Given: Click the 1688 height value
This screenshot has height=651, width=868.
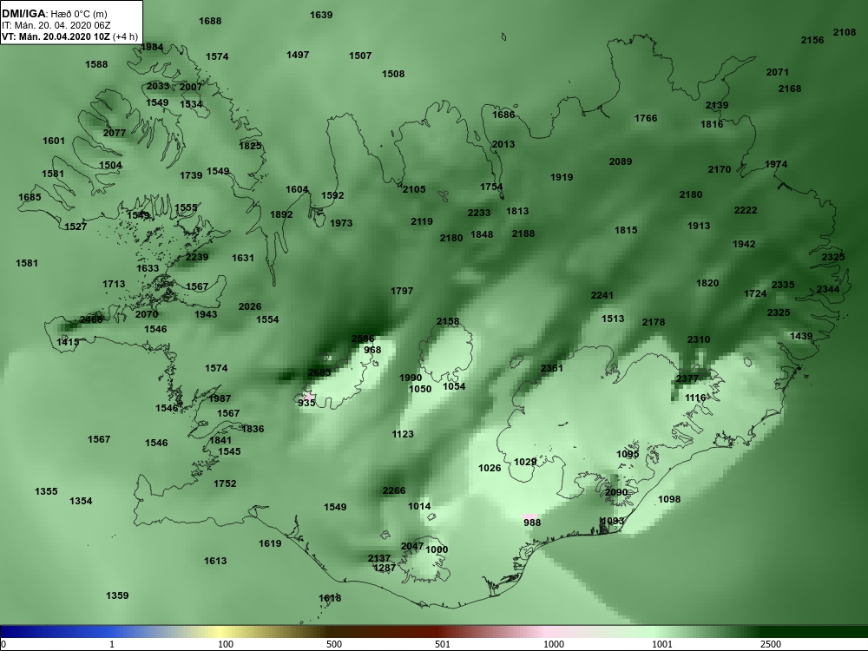Looking at the screenshot, I should pos(210,21).
